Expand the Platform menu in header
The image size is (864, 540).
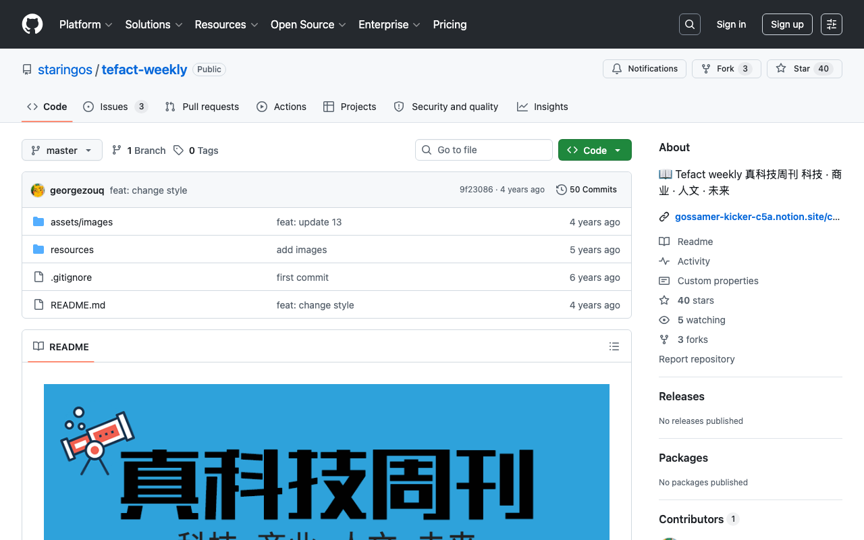click(86, 24)
